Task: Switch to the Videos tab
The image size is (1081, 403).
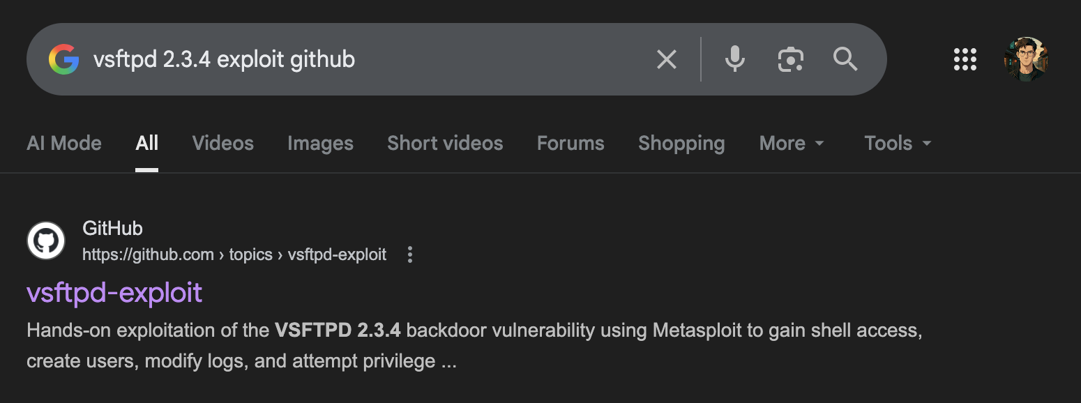Action: (x=222, y=143)
